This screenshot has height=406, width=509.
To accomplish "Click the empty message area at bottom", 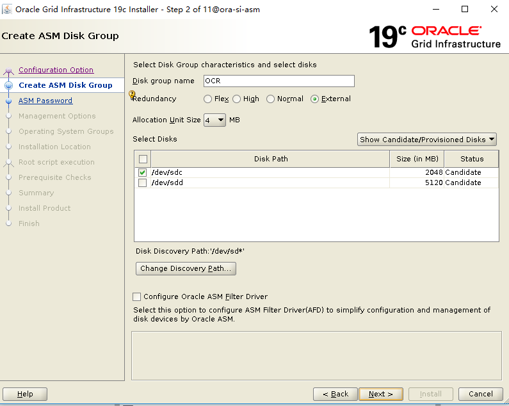I will tap(316, 355).
